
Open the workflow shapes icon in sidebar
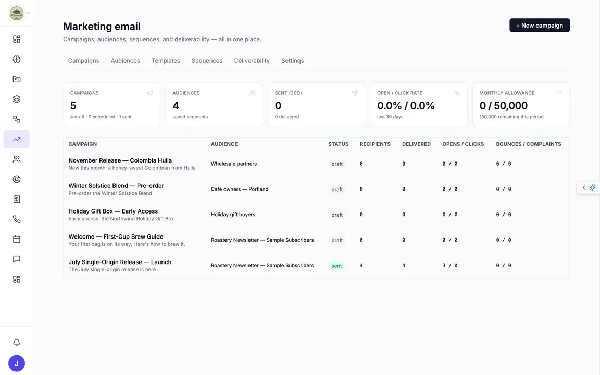(17, 119)
